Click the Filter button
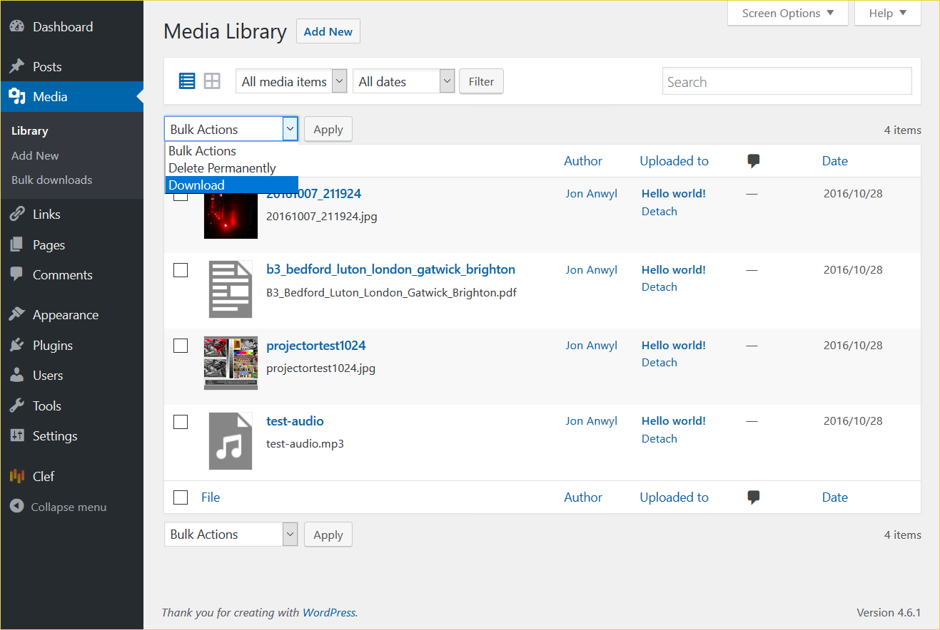The height and width of the screenshot is (630, 940). point(481,82)
